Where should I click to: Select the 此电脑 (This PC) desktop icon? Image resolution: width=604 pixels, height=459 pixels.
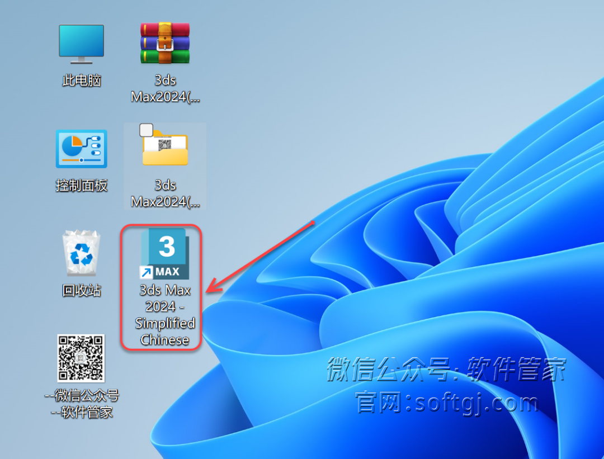pos(81,44)
